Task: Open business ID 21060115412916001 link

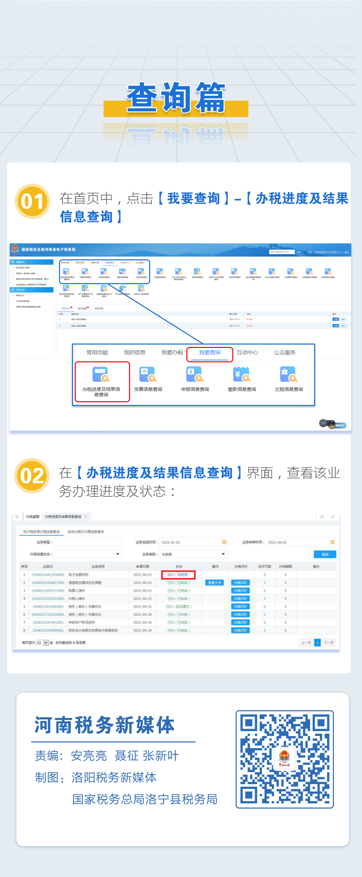Action: click(48, 575)
